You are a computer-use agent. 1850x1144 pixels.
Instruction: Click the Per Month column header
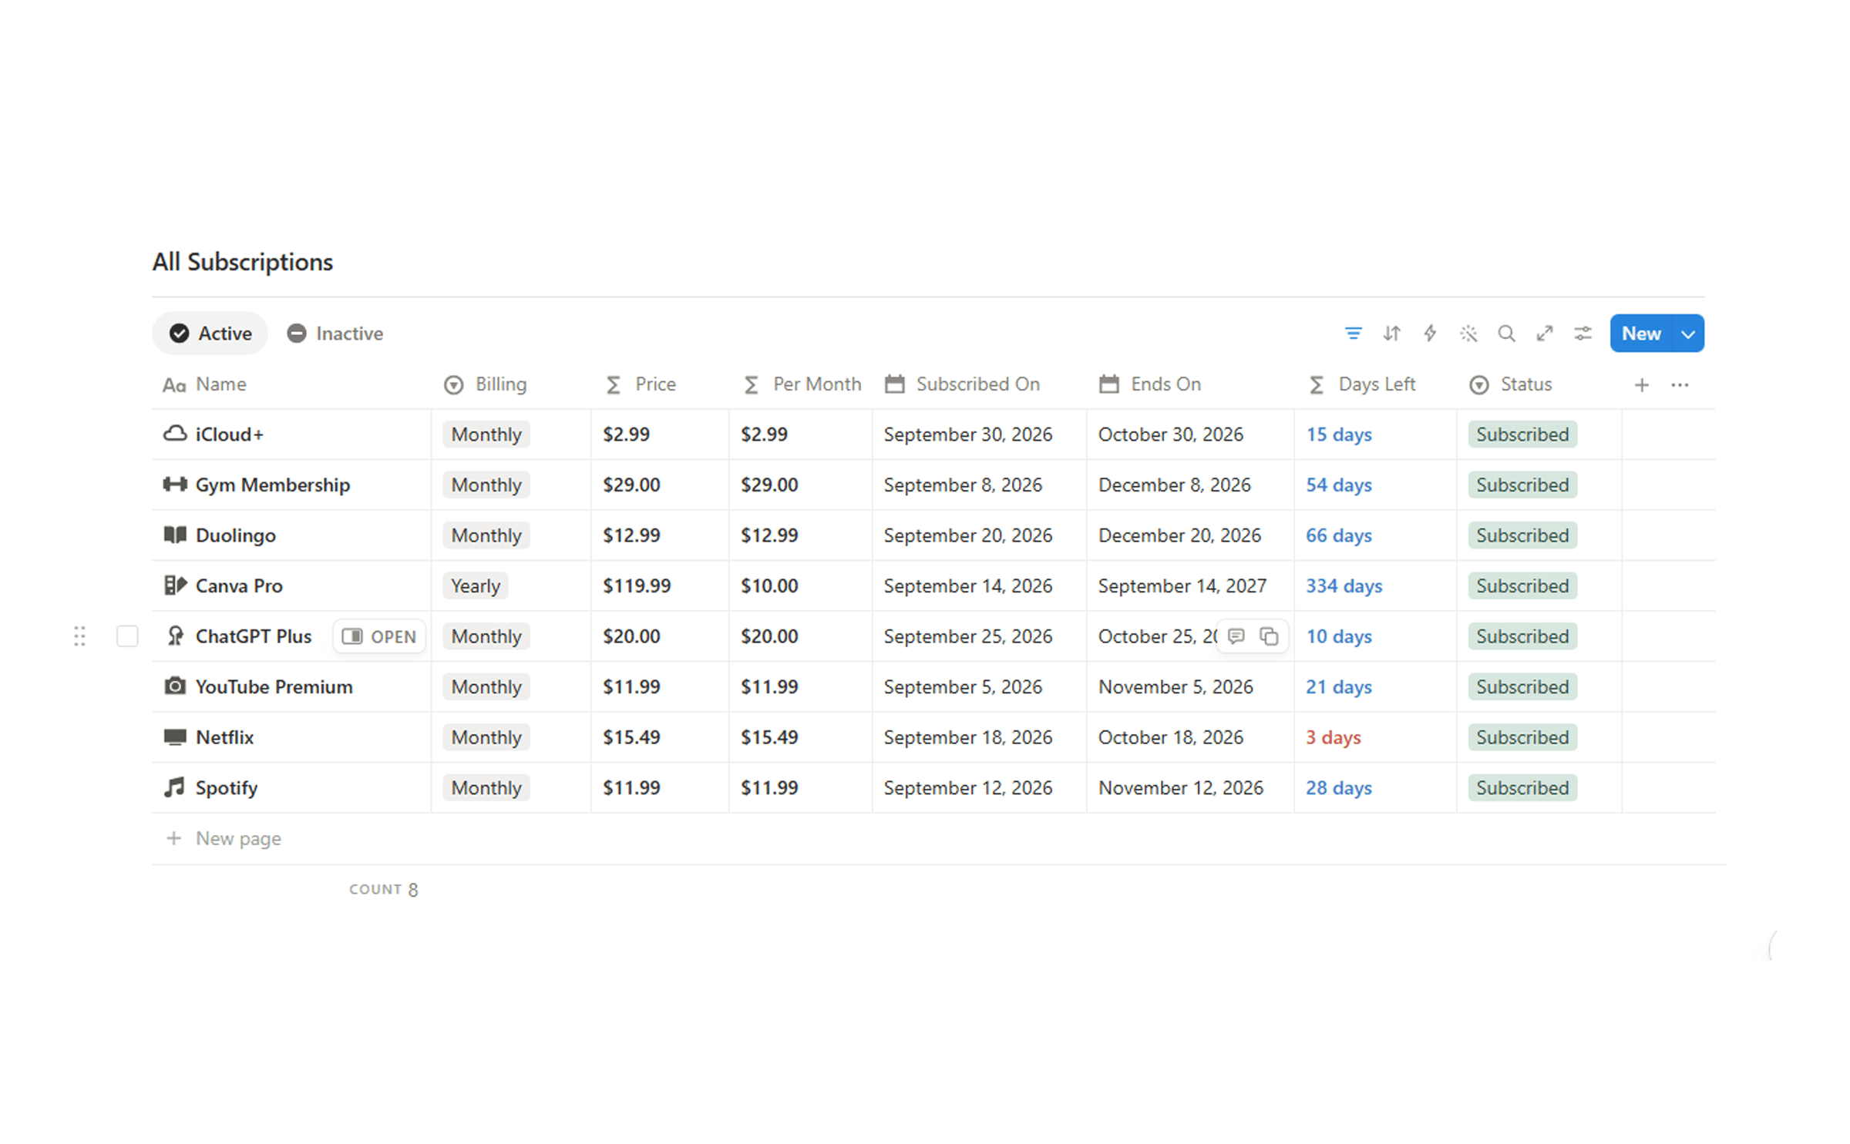802,384
